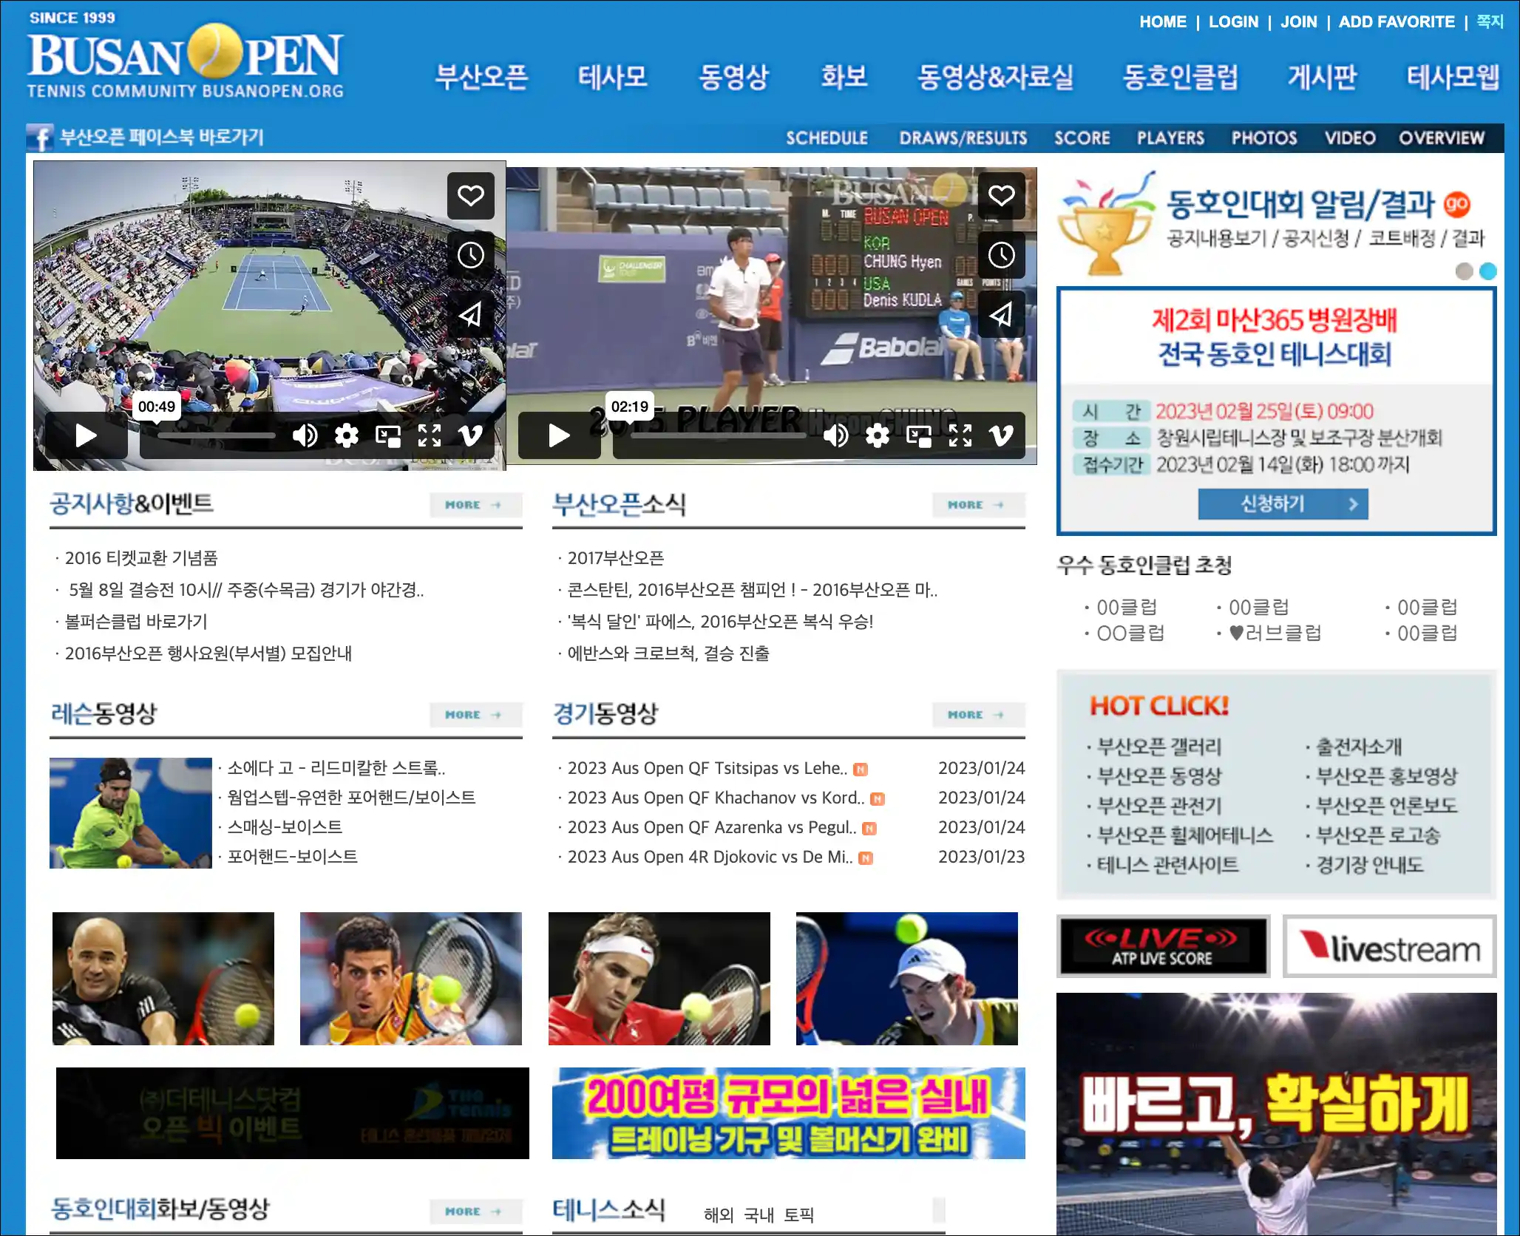Enter fullscreen on the stadium video
1520x1236 pixels.
(x=430, y=435)
